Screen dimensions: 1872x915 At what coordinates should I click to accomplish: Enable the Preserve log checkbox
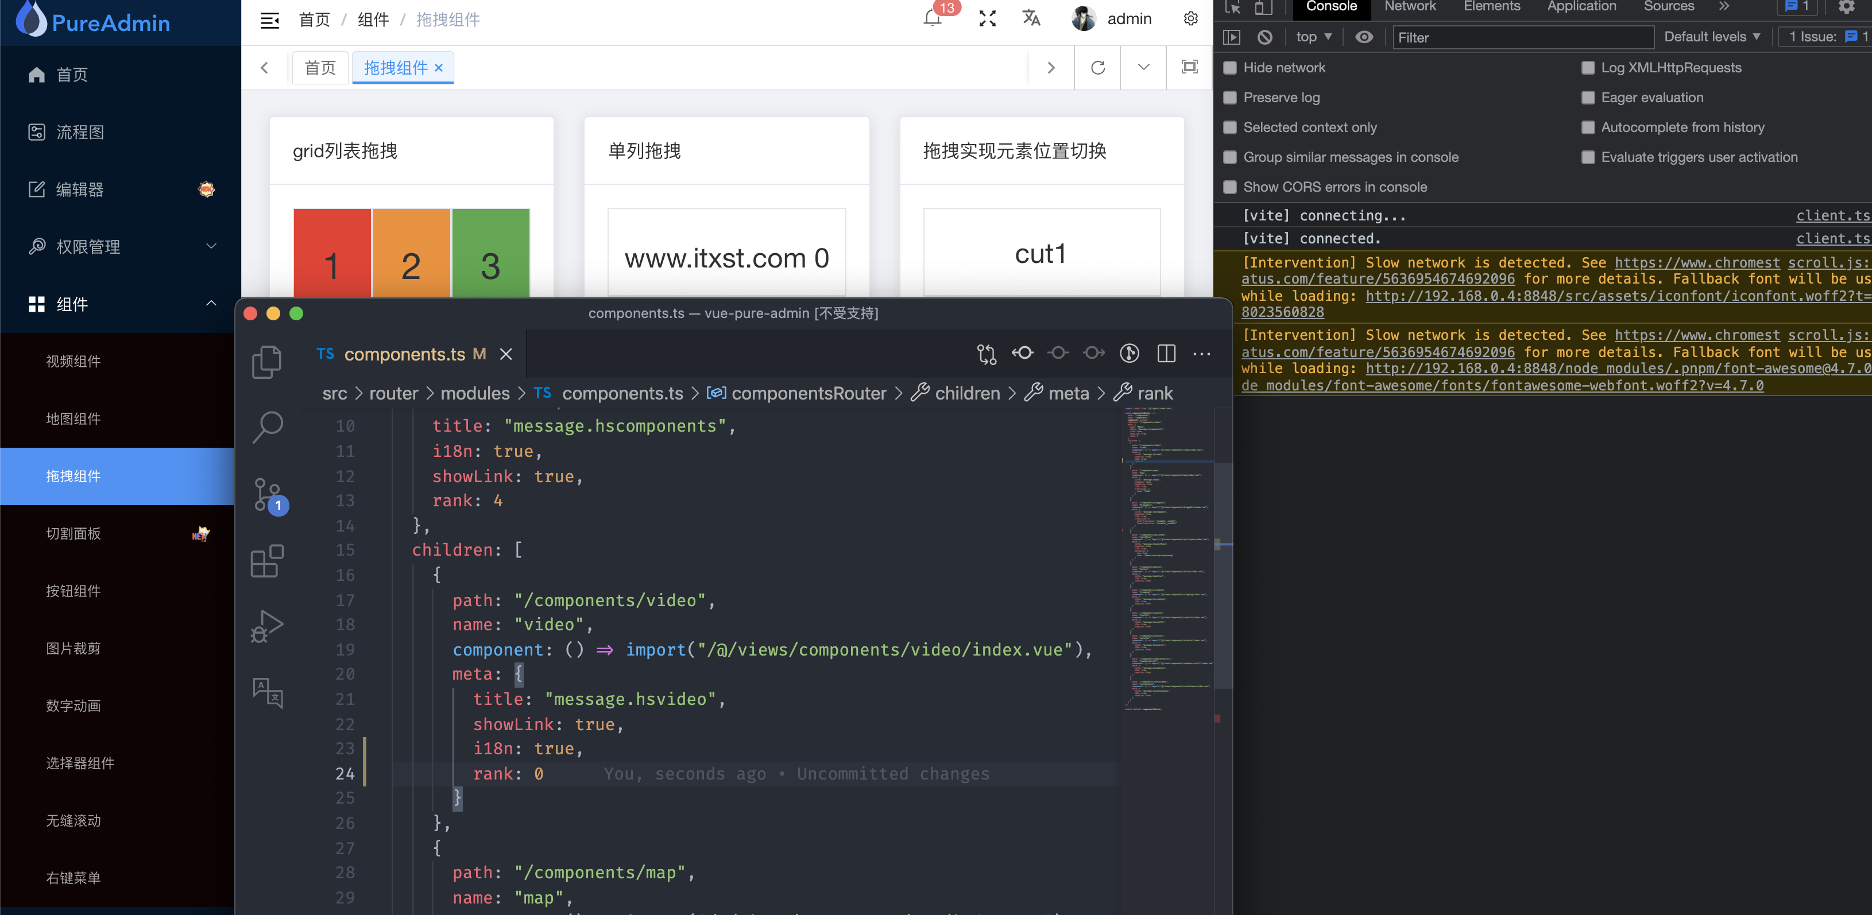pyautogui.click(x=1231, y=98)
